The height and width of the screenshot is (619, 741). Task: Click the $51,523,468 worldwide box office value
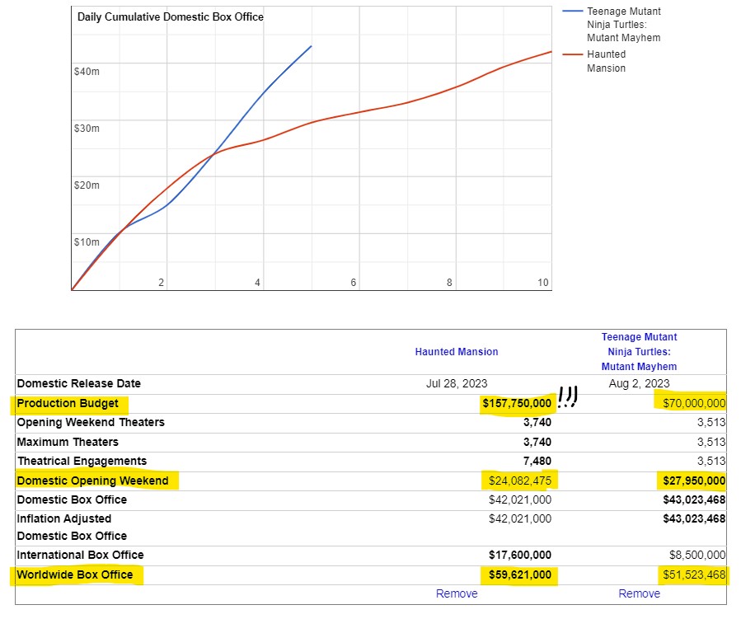pos(693,574)
